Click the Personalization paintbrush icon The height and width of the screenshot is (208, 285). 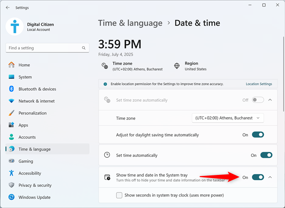tap(11, 113)
